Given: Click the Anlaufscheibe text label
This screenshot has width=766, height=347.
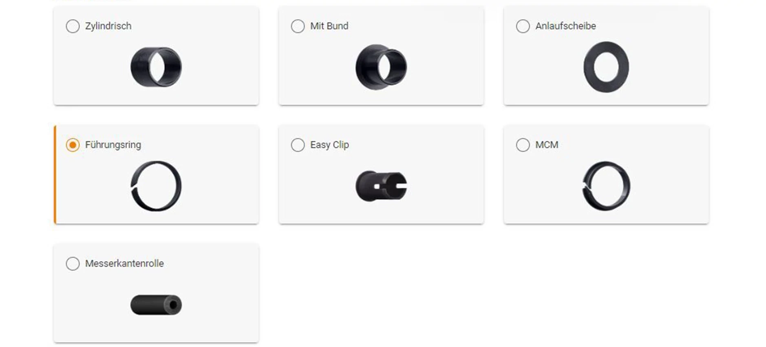Looking at the screenshot, I should 565,26.
